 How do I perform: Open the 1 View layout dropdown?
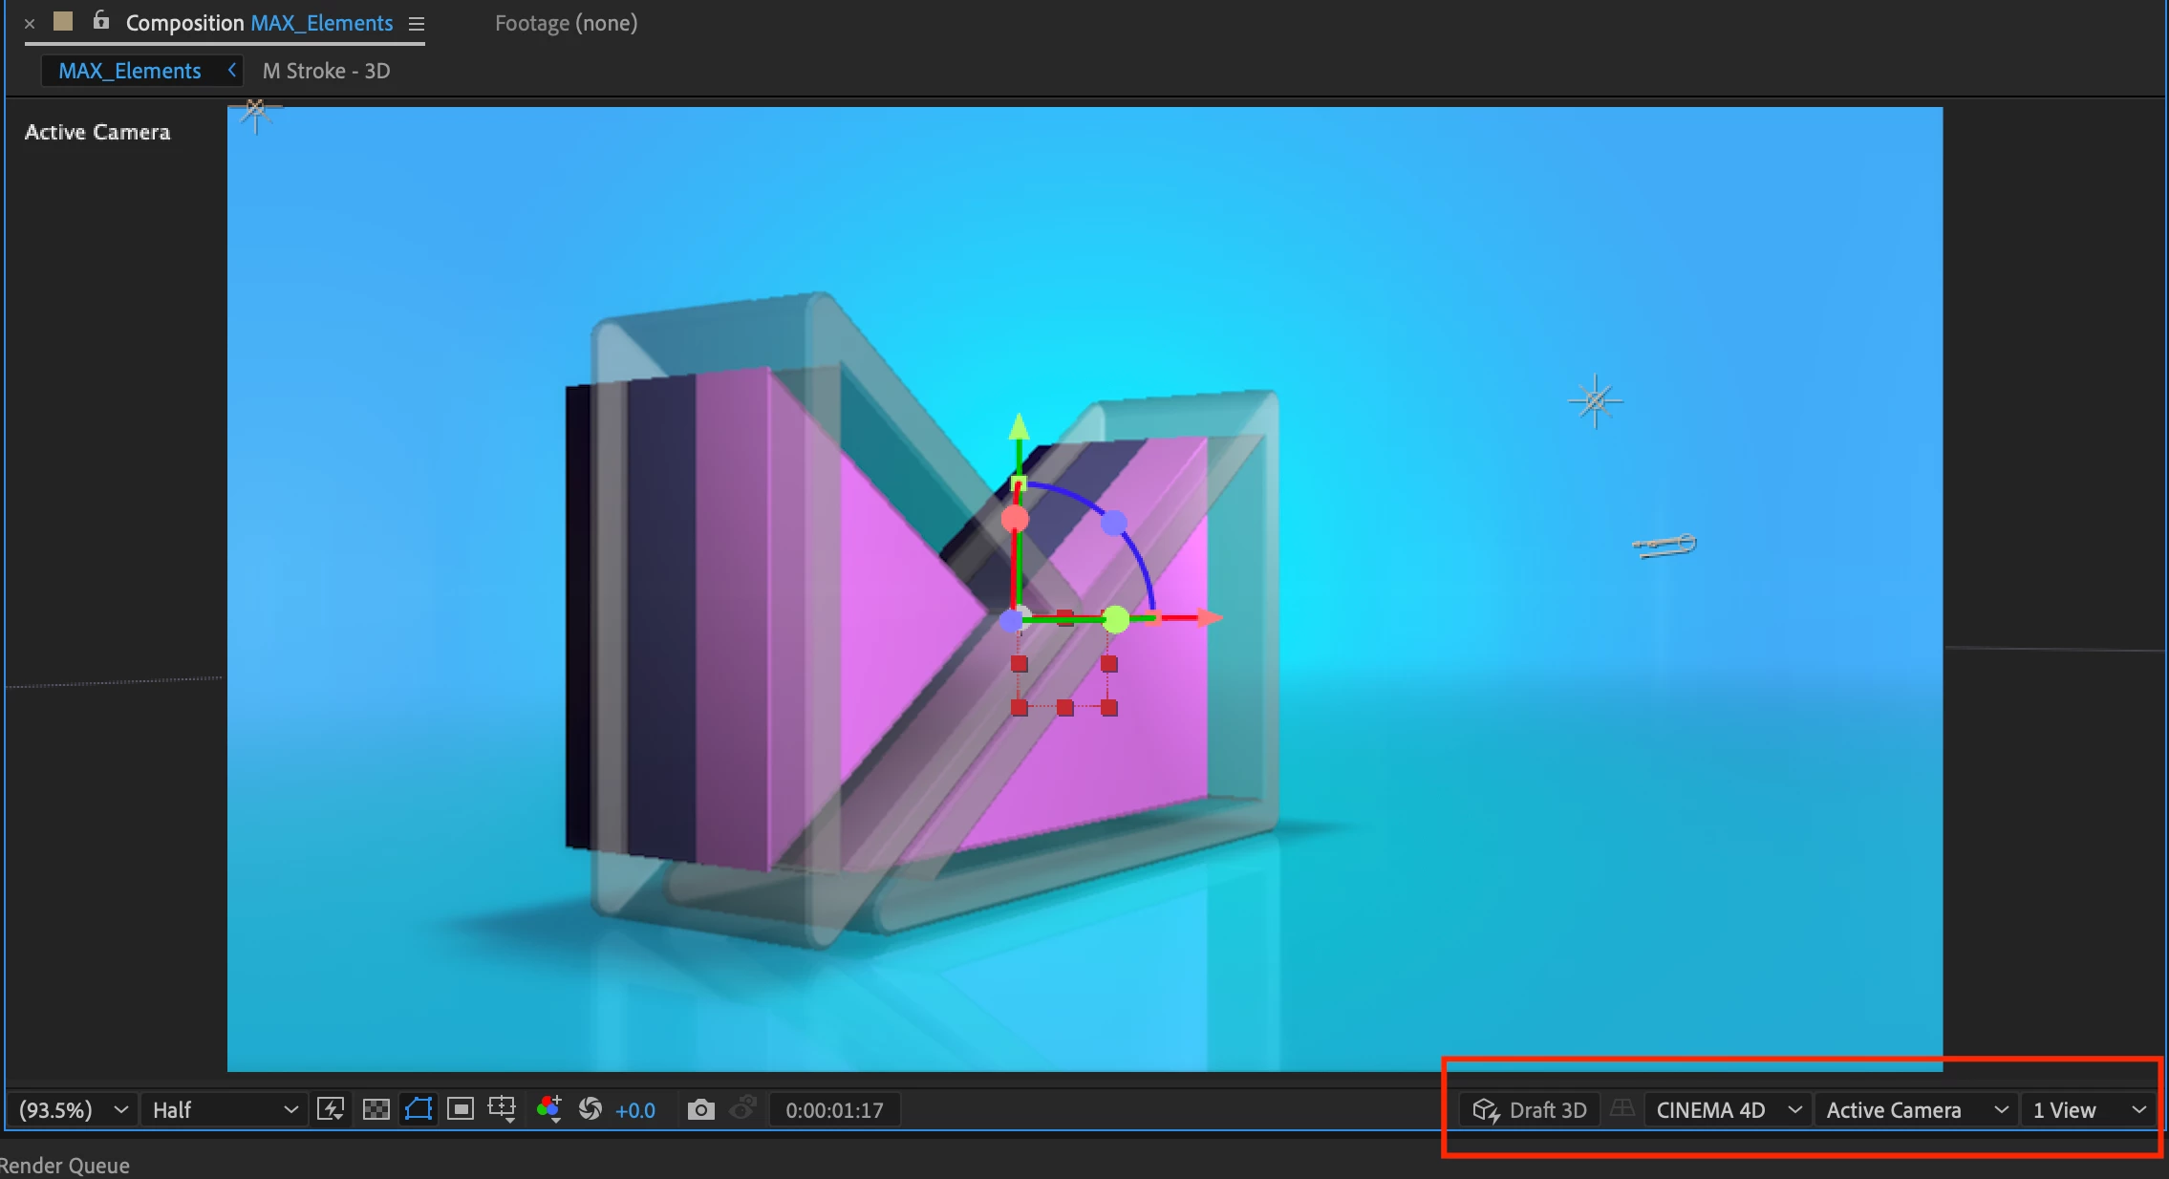click(2089, 1110)
